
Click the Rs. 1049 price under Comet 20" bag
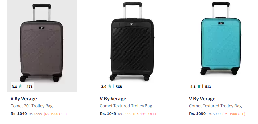pos(19,114)
